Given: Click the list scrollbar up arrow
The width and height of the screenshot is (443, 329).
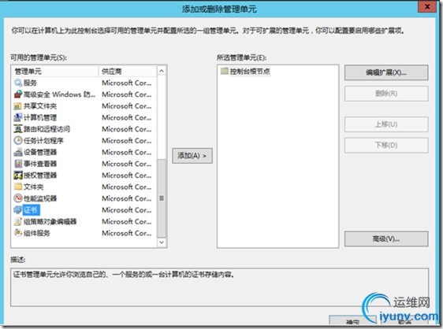Looking at the screenshot, I should pos(162,71).
